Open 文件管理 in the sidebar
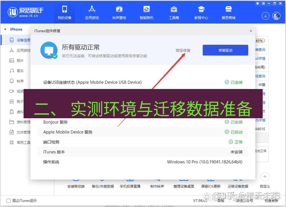This screenshot has width=286, height=207. tap(20, 132)
